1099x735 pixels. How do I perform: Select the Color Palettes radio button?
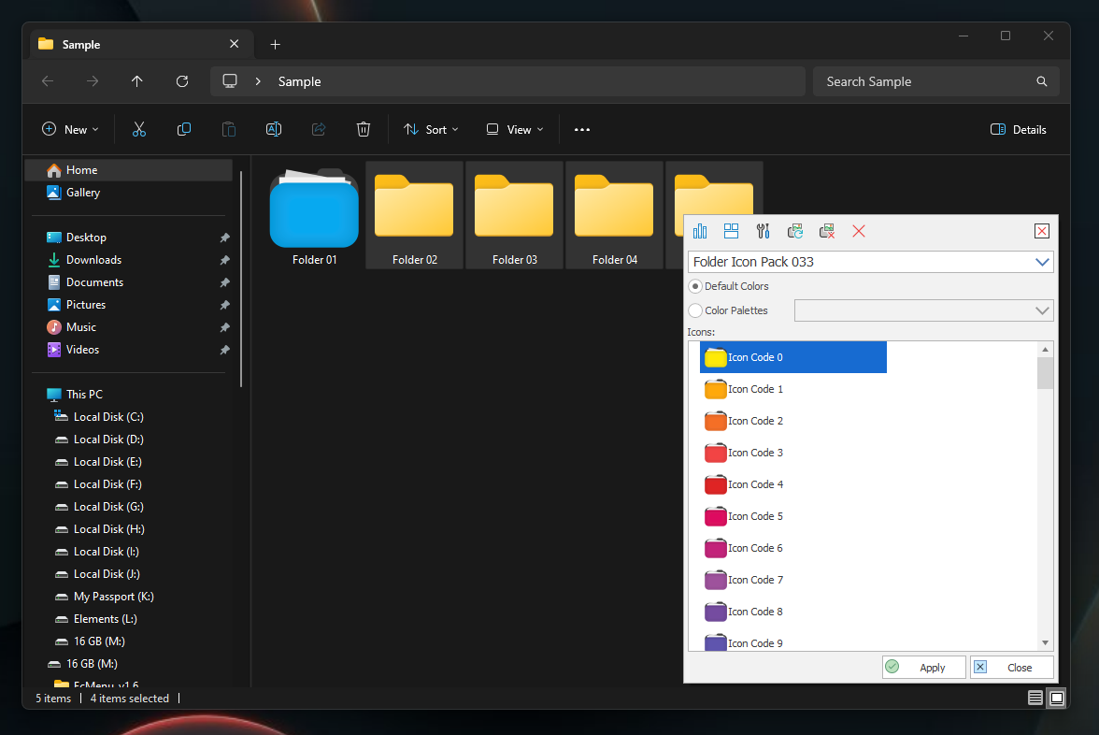coord(695,310)
